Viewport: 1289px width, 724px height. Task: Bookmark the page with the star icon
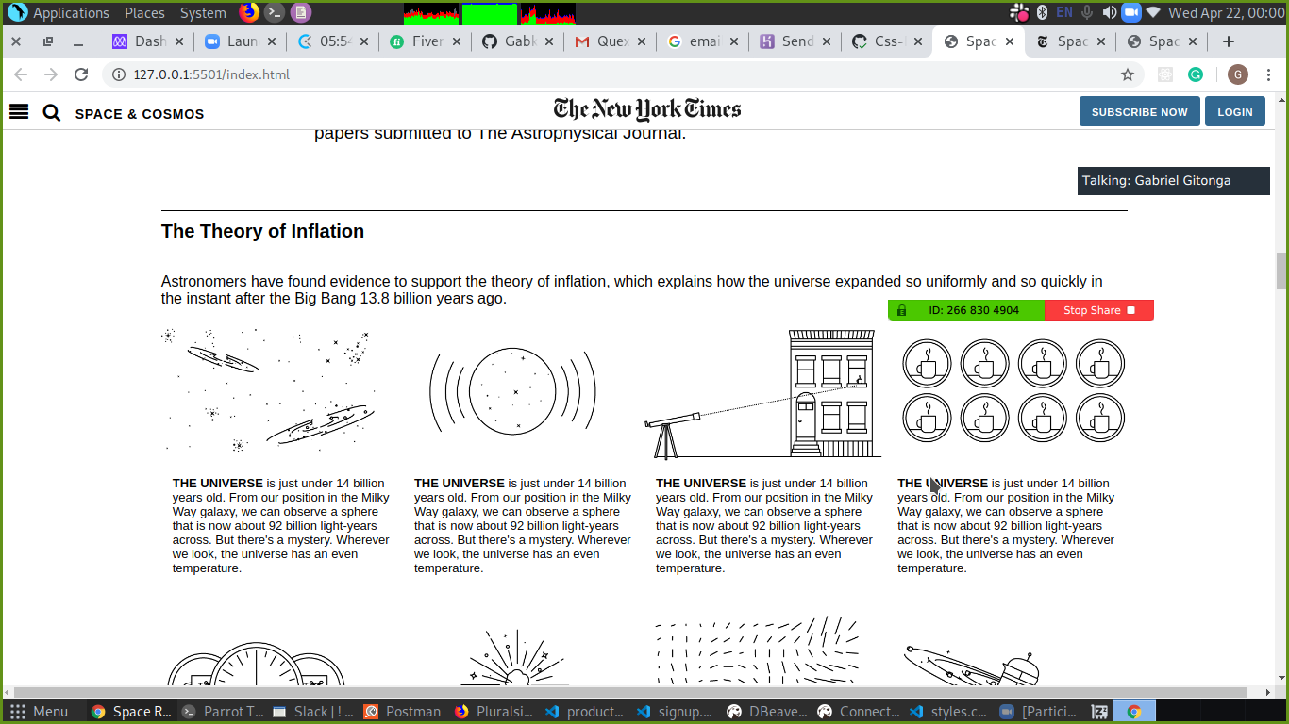tap(1127, 74)
